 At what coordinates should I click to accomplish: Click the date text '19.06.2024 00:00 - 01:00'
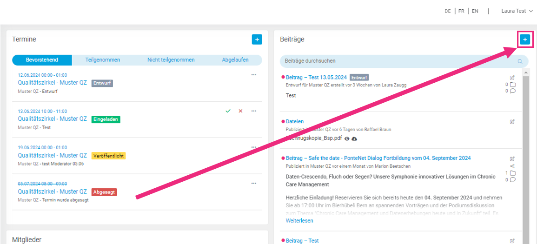click(42, 147)
